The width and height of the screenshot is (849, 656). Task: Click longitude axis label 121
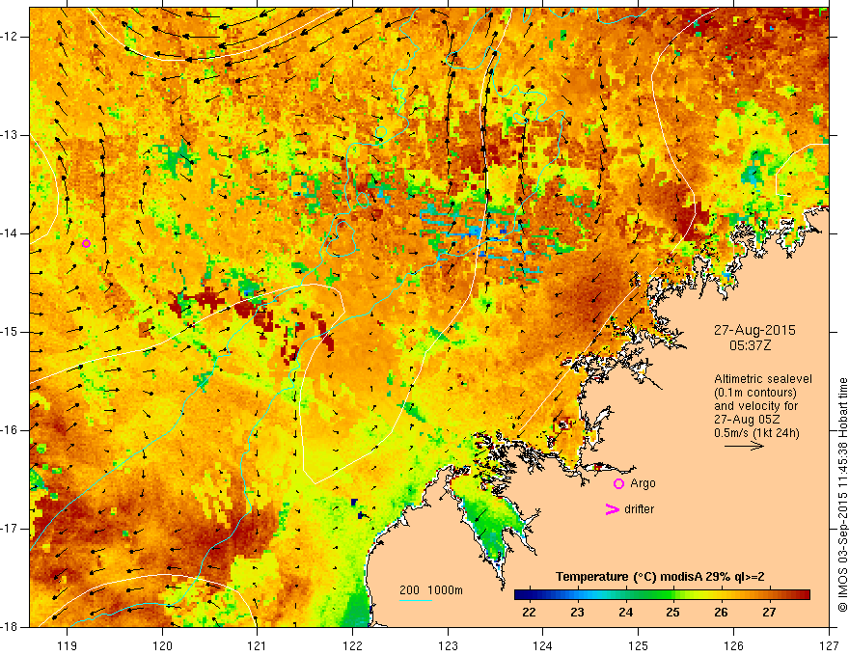point(258,645)
